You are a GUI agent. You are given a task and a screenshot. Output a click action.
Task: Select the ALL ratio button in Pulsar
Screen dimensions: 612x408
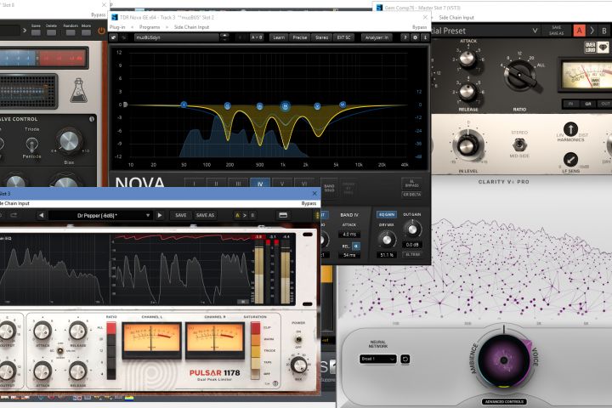pyautogui.click(x=110, y=328)
